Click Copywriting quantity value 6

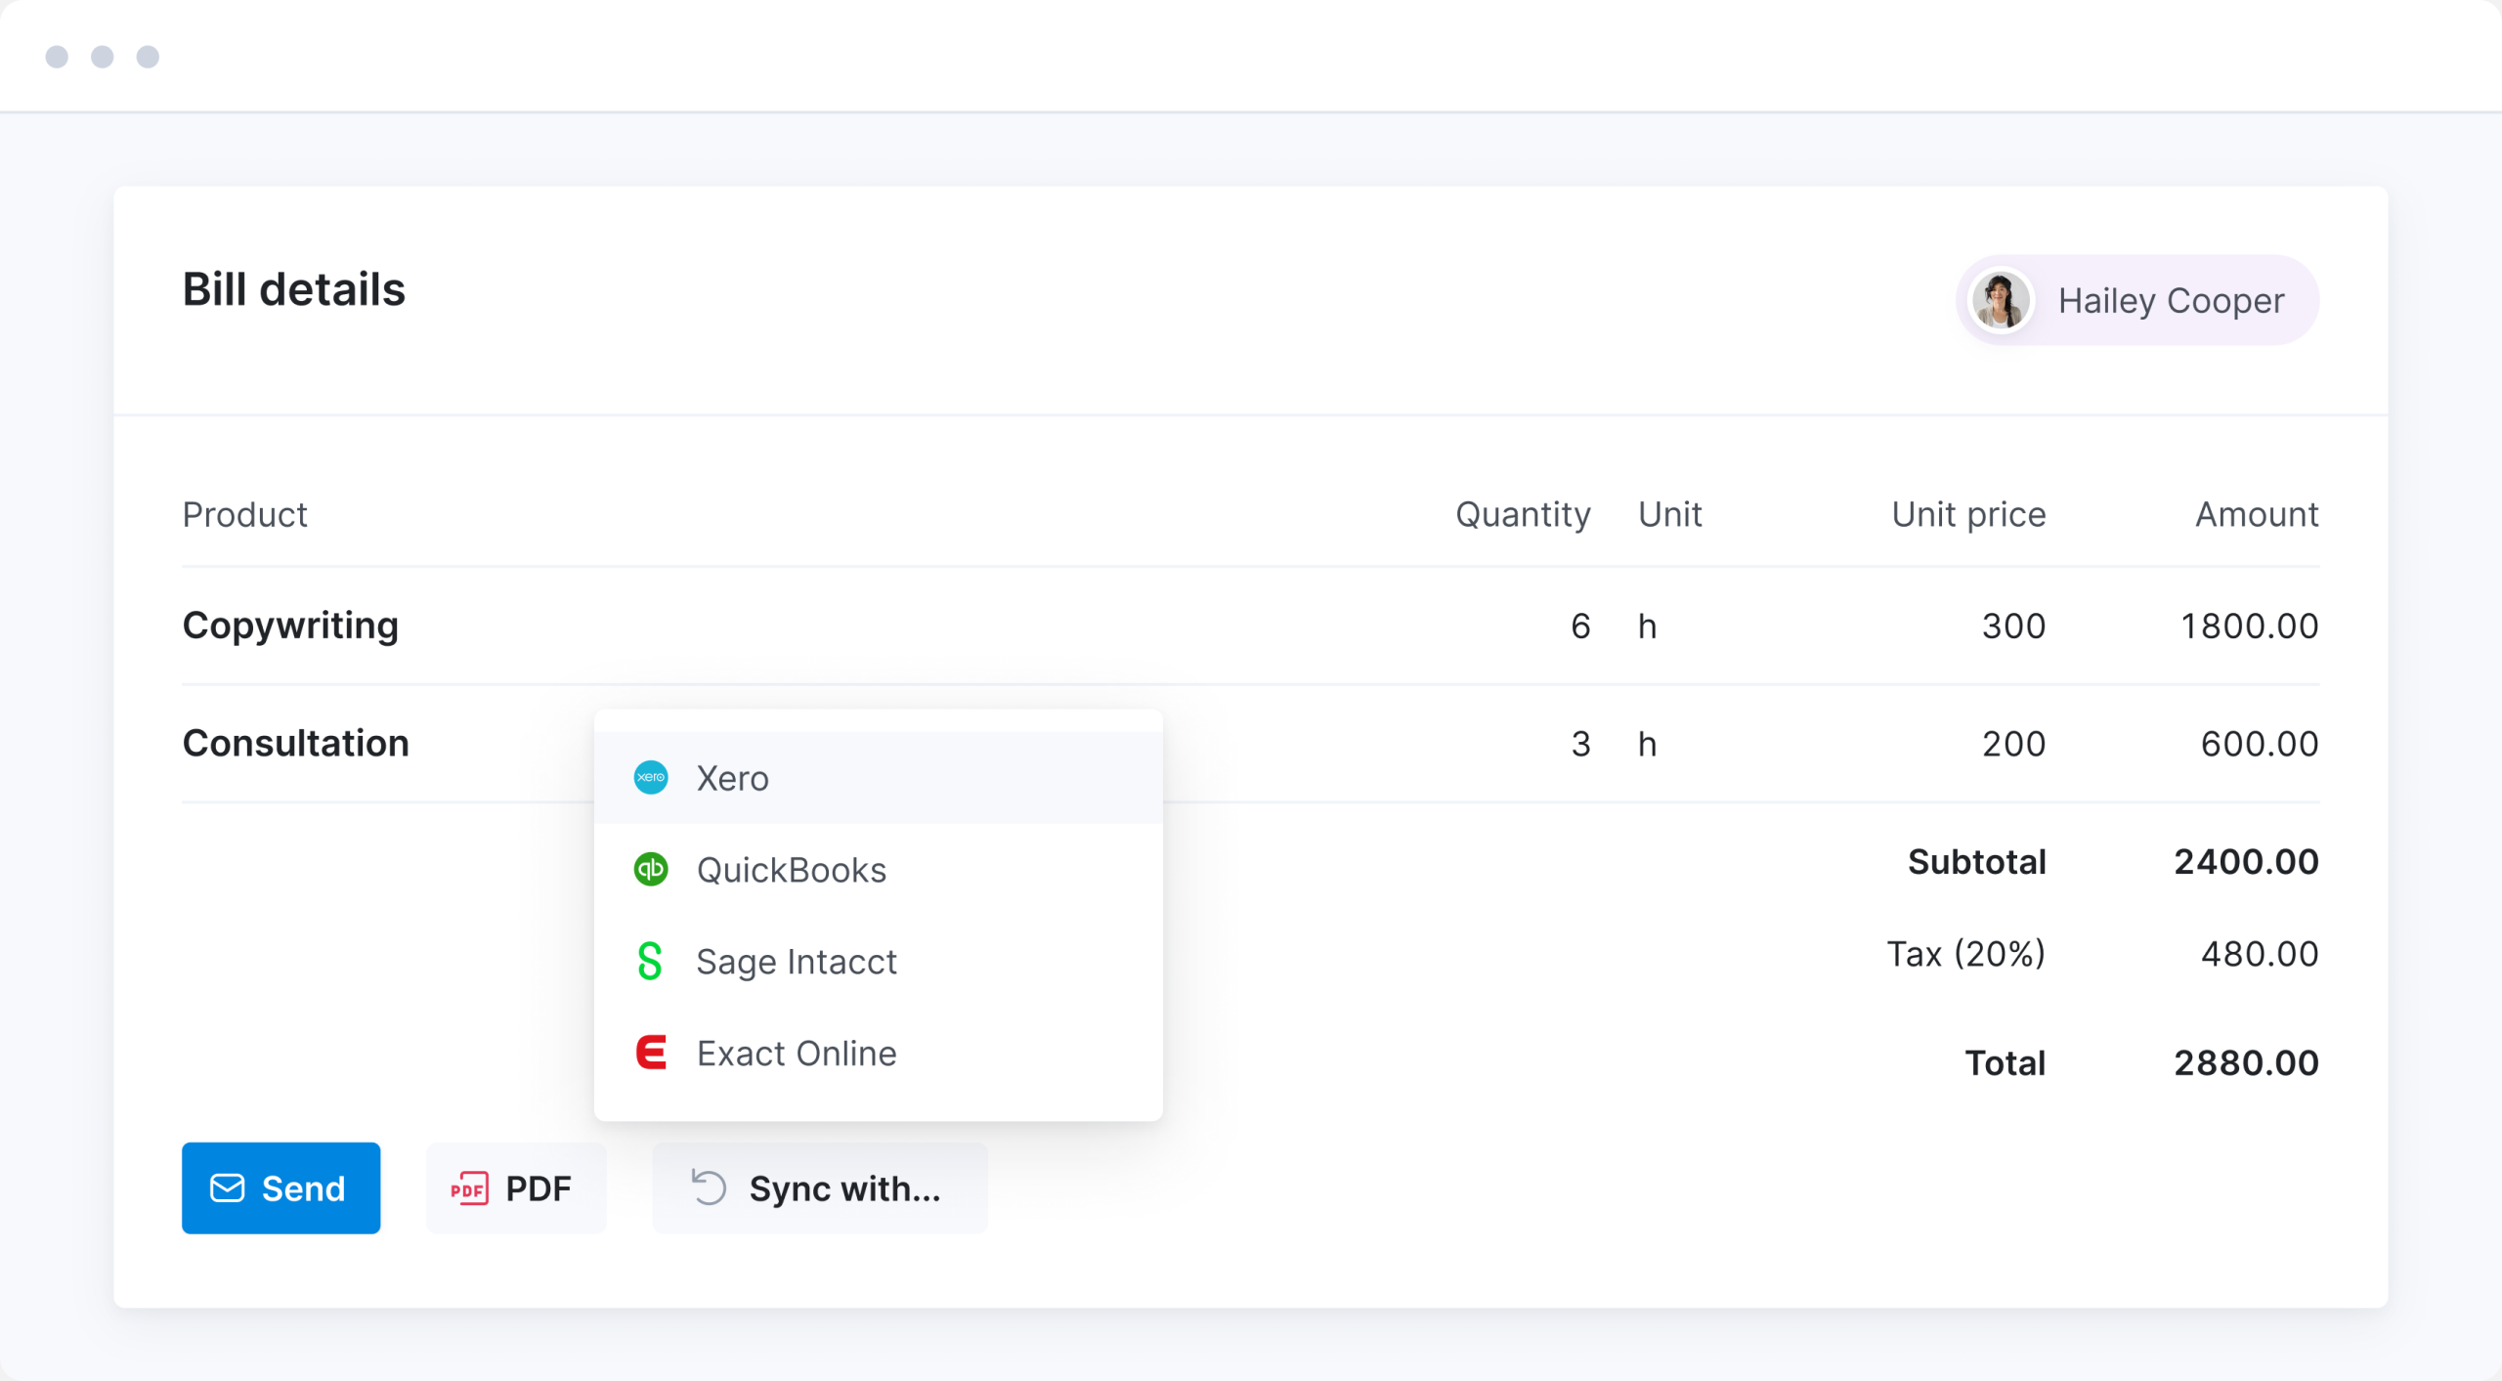click(x=1580, y=626)
